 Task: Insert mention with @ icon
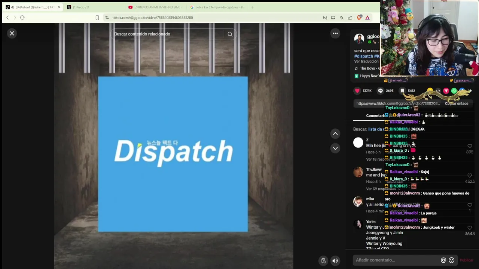[x=443, y=260]
